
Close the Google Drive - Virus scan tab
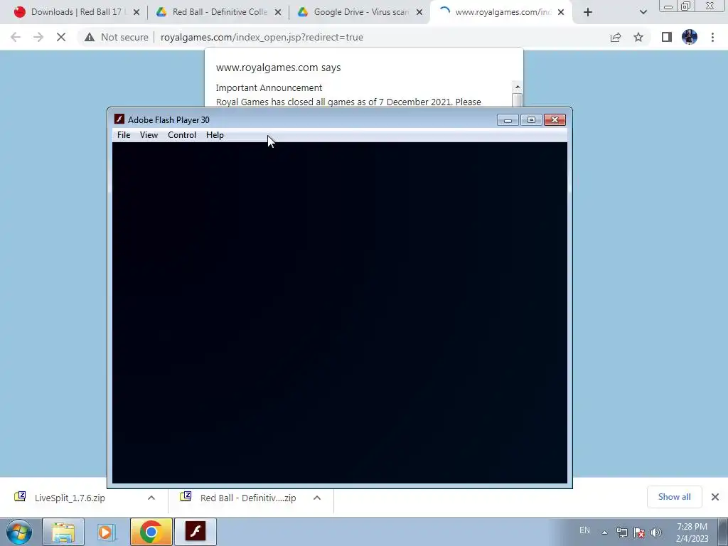(x=419, y=13)
